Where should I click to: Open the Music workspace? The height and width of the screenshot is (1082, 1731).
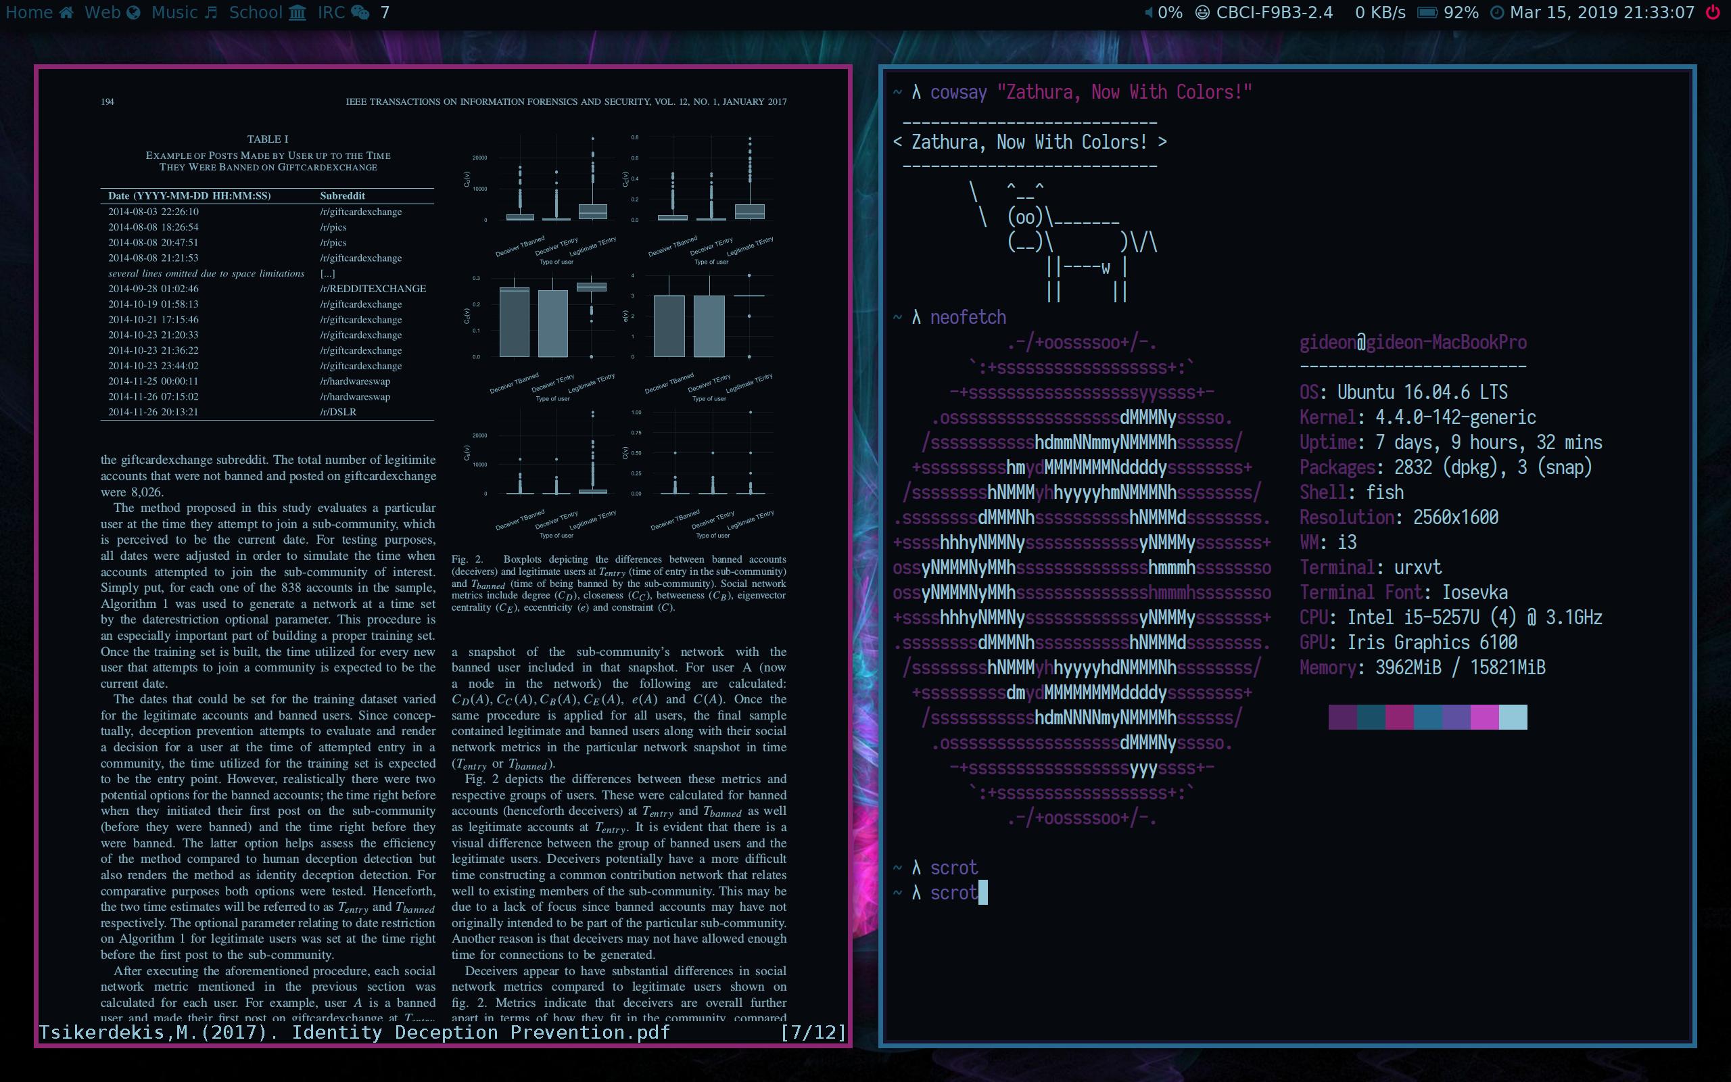point(184,13)
